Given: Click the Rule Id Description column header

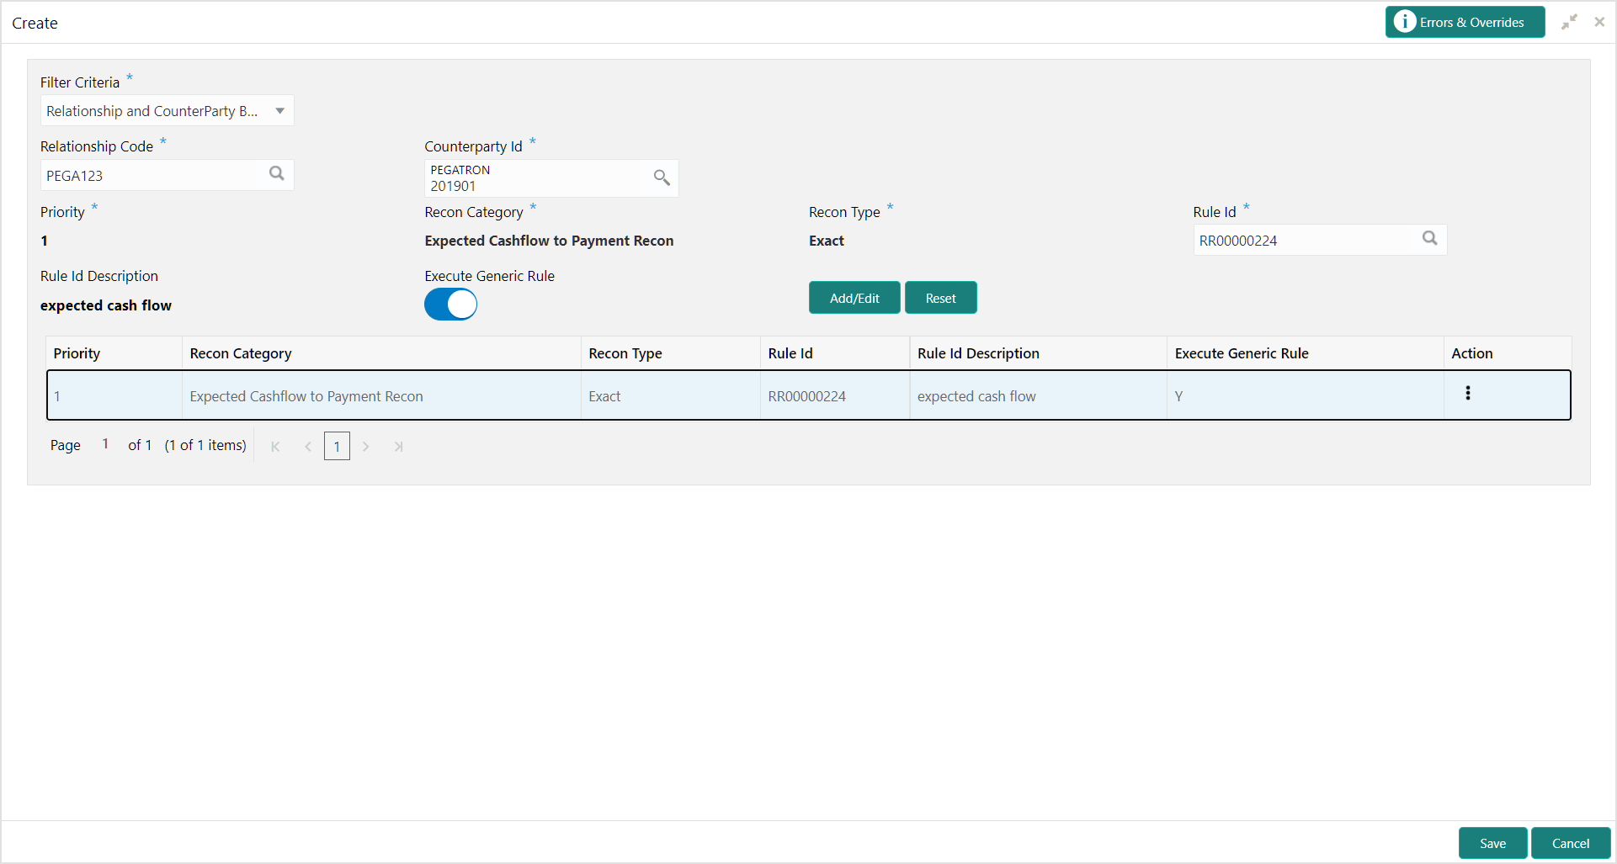Looking at the screenshot, I should [1039, 353].
